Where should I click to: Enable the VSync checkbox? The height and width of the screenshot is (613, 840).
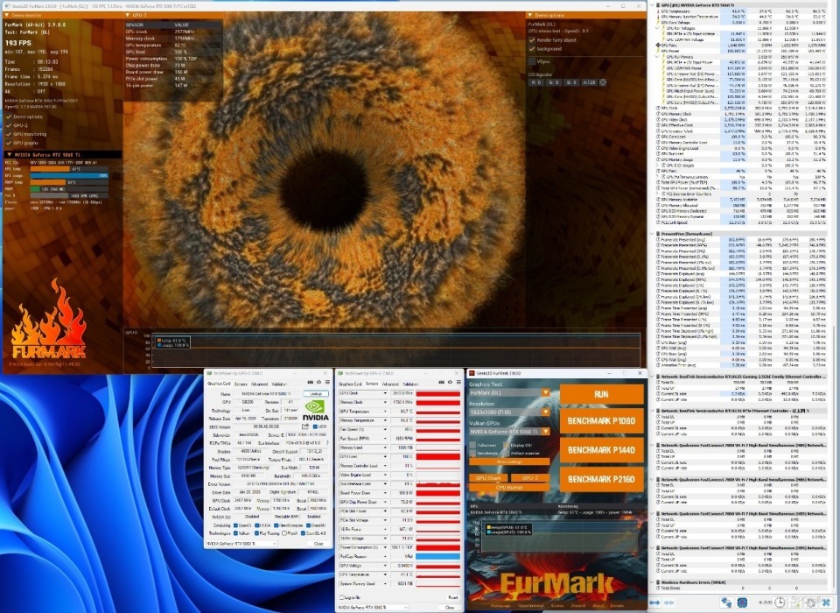[x=532, y=61]
